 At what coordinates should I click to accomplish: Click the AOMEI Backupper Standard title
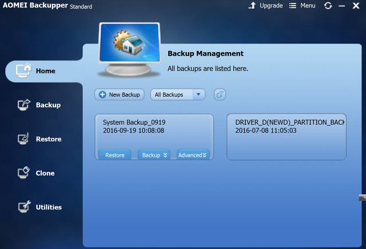[47, 6]
